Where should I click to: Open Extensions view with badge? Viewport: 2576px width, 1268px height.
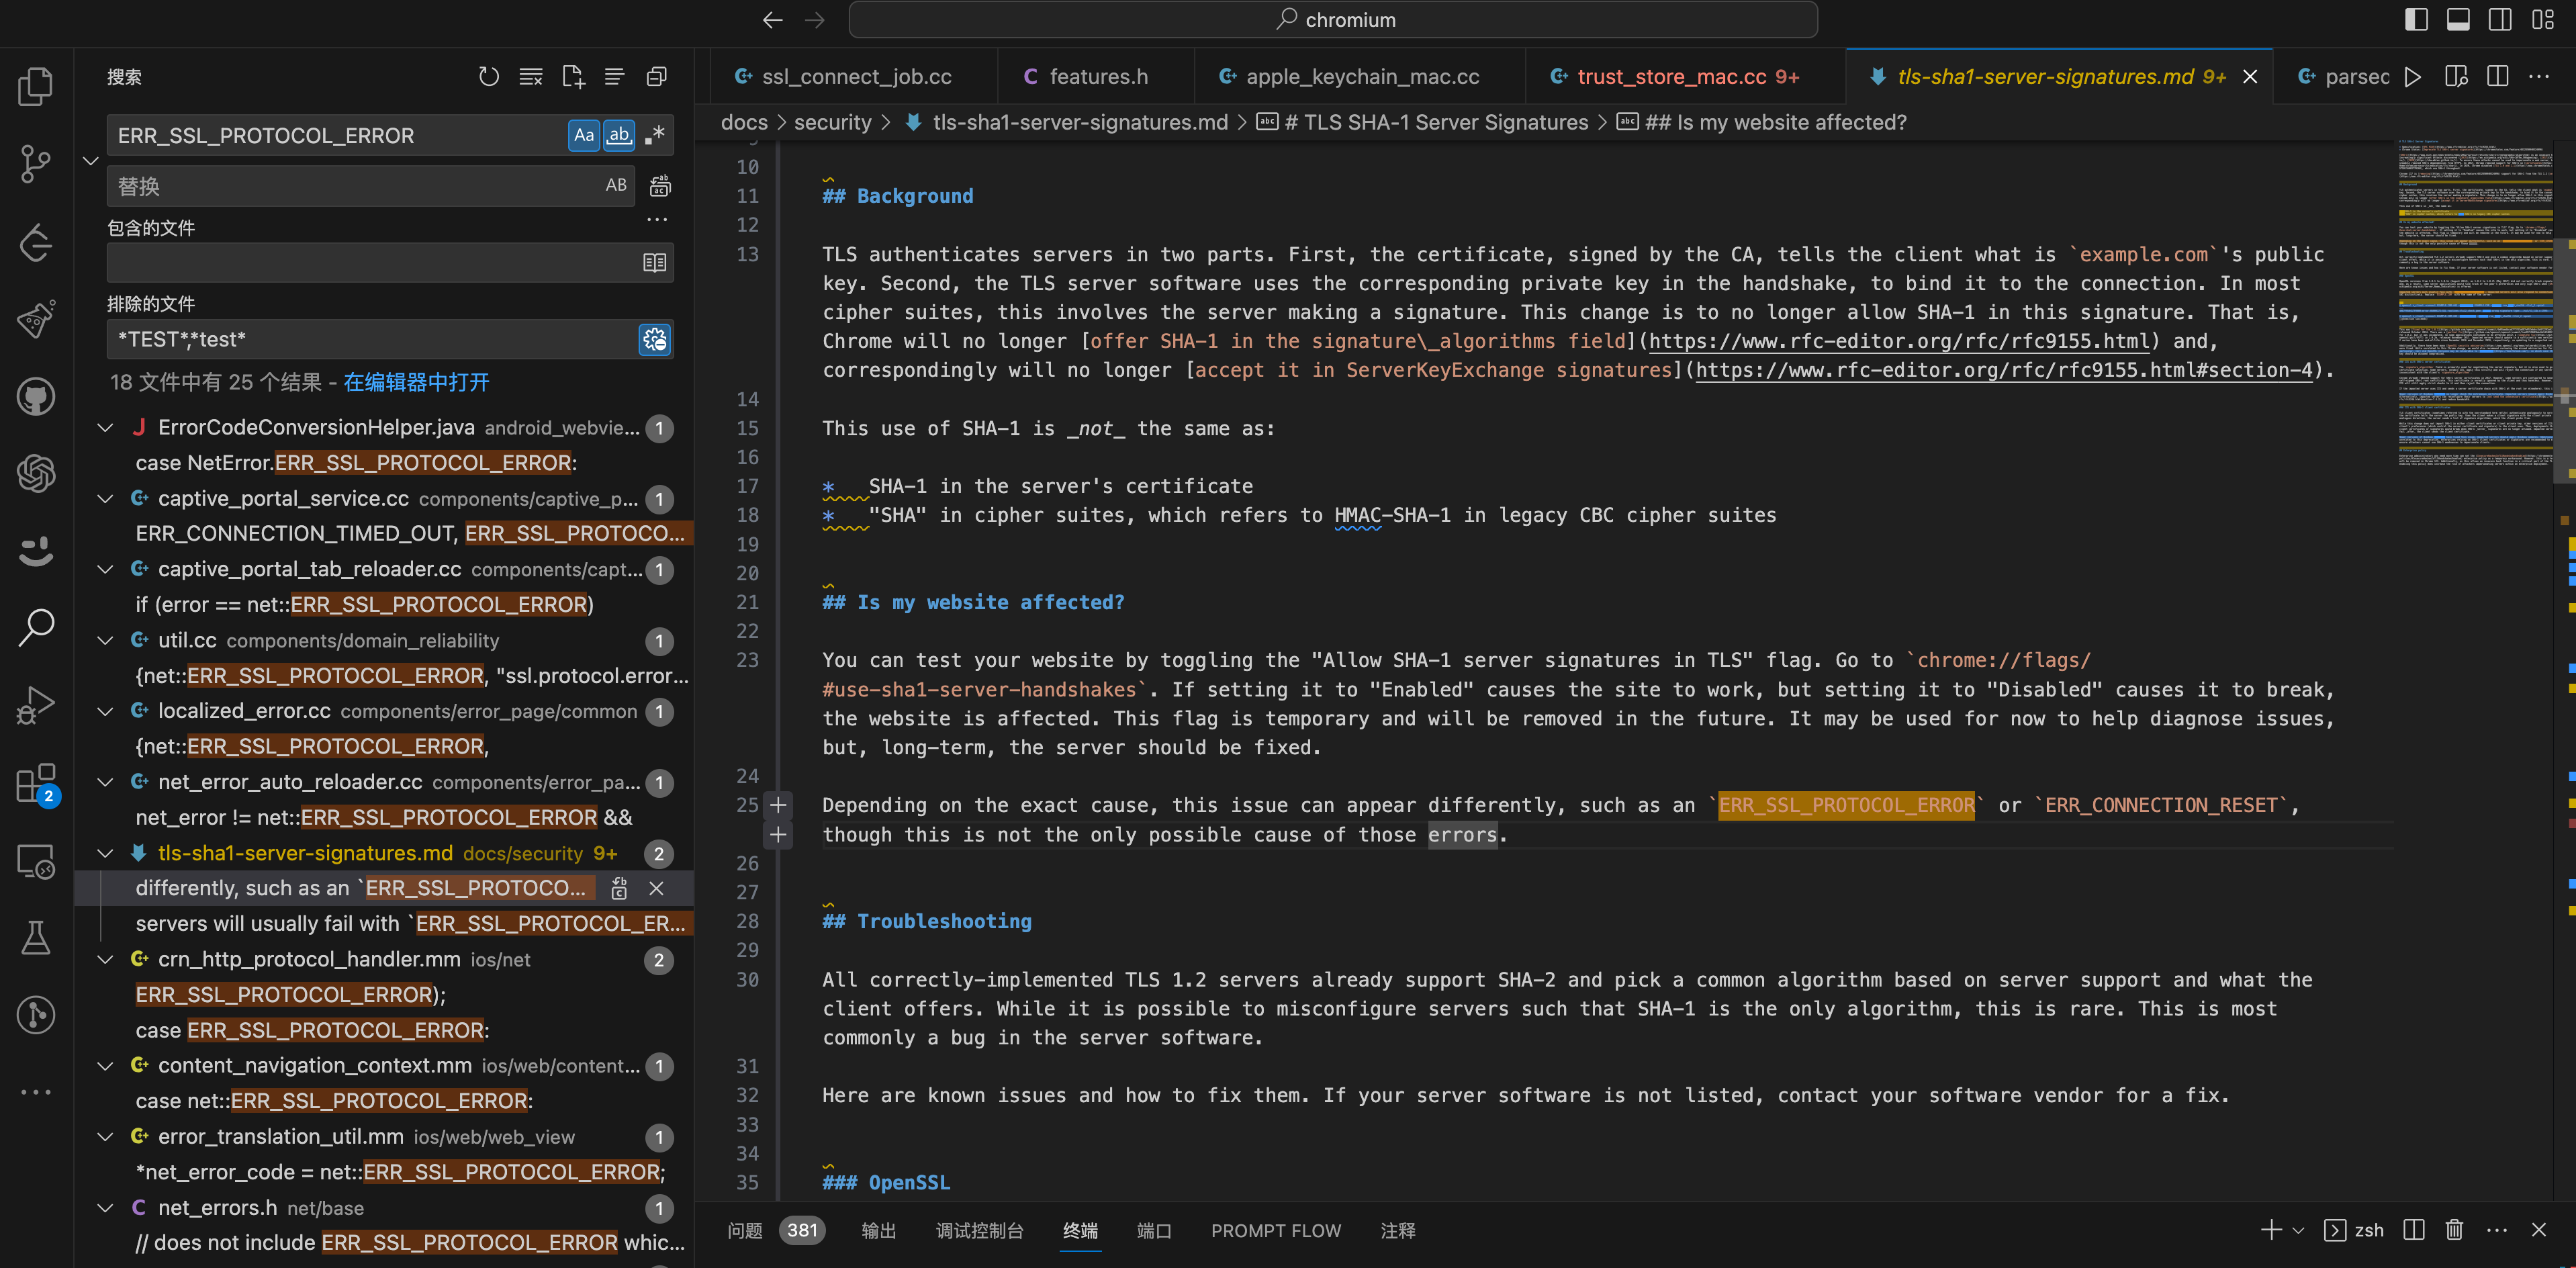[x=36, y=784]
